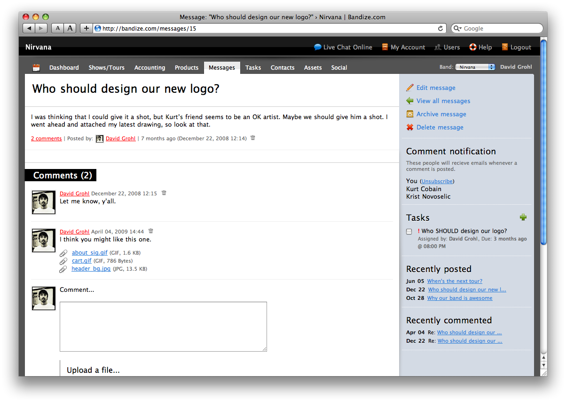Click the red X beside Delete message
Viewport: 566px width, 402px height.
point(410,127)
